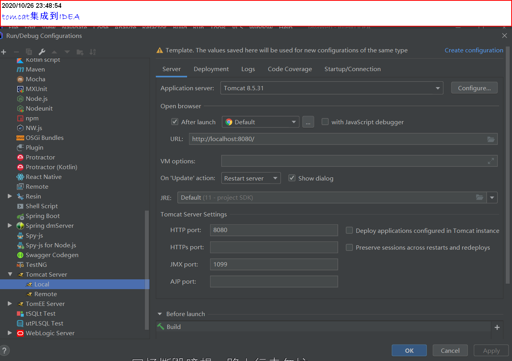Switch to Startup/Connection tab
Screen dimensions: 512x361
(353, 69)
